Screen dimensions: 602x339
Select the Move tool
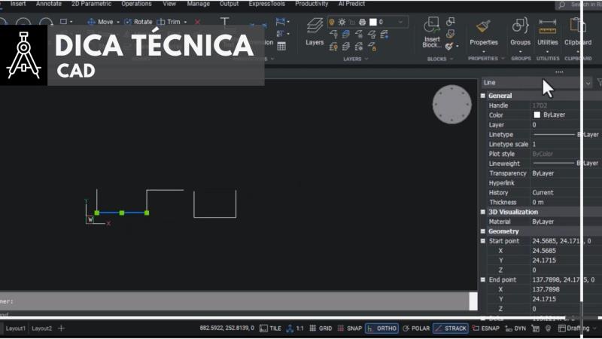click(x=100, y=22)
